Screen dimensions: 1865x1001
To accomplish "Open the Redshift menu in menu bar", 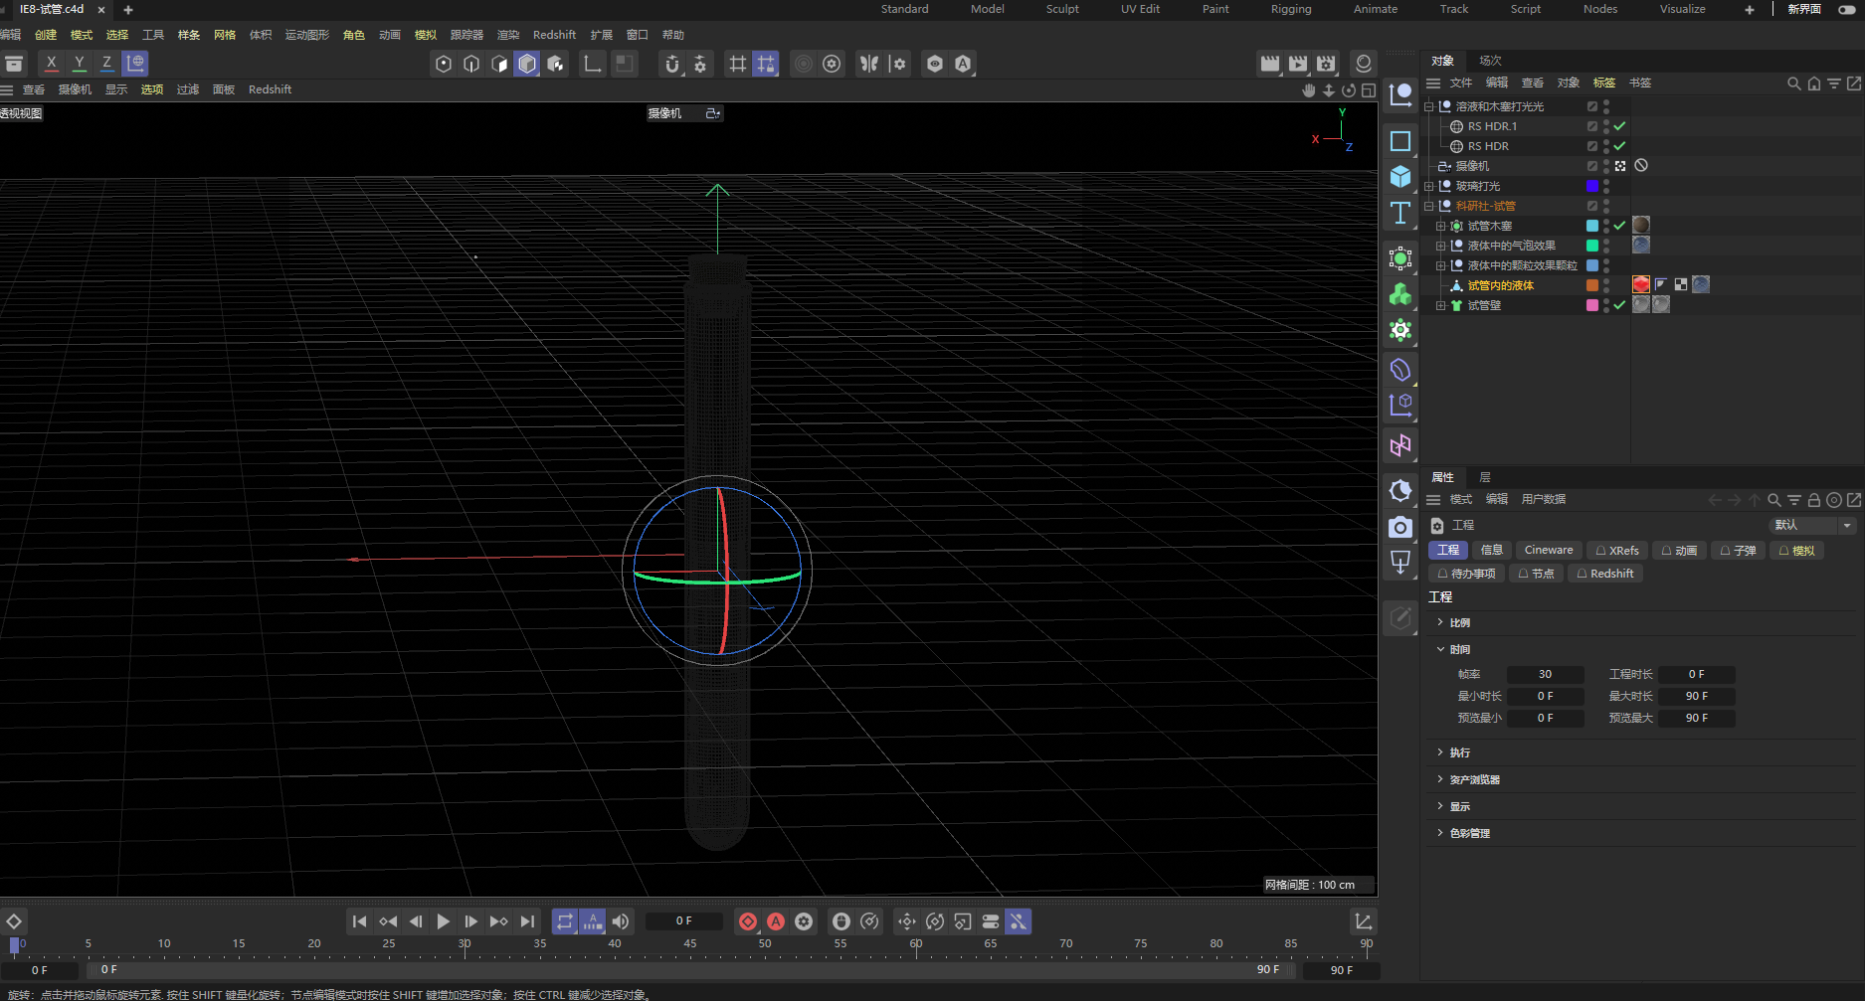I will (x=554, y=35).
